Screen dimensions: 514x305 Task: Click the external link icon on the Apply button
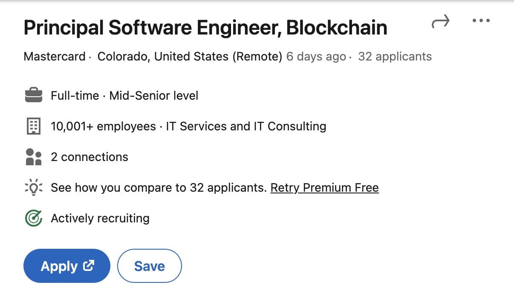pos(89,266)
